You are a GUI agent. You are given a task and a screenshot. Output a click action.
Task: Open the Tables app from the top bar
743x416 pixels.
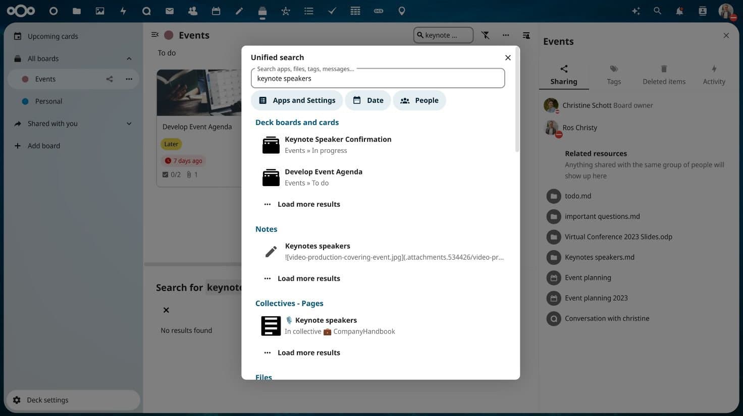pyautogui.click(x=355, y=11)
